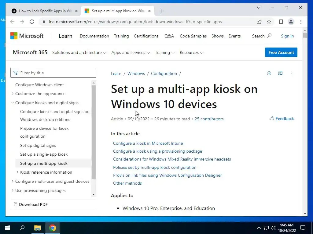Expand Use provisioning packages node

tap(12, 190)
